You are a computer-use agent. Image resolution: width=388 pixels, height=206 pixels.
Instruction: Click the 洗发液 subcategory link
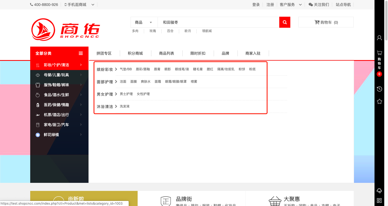tap(125, 106)
